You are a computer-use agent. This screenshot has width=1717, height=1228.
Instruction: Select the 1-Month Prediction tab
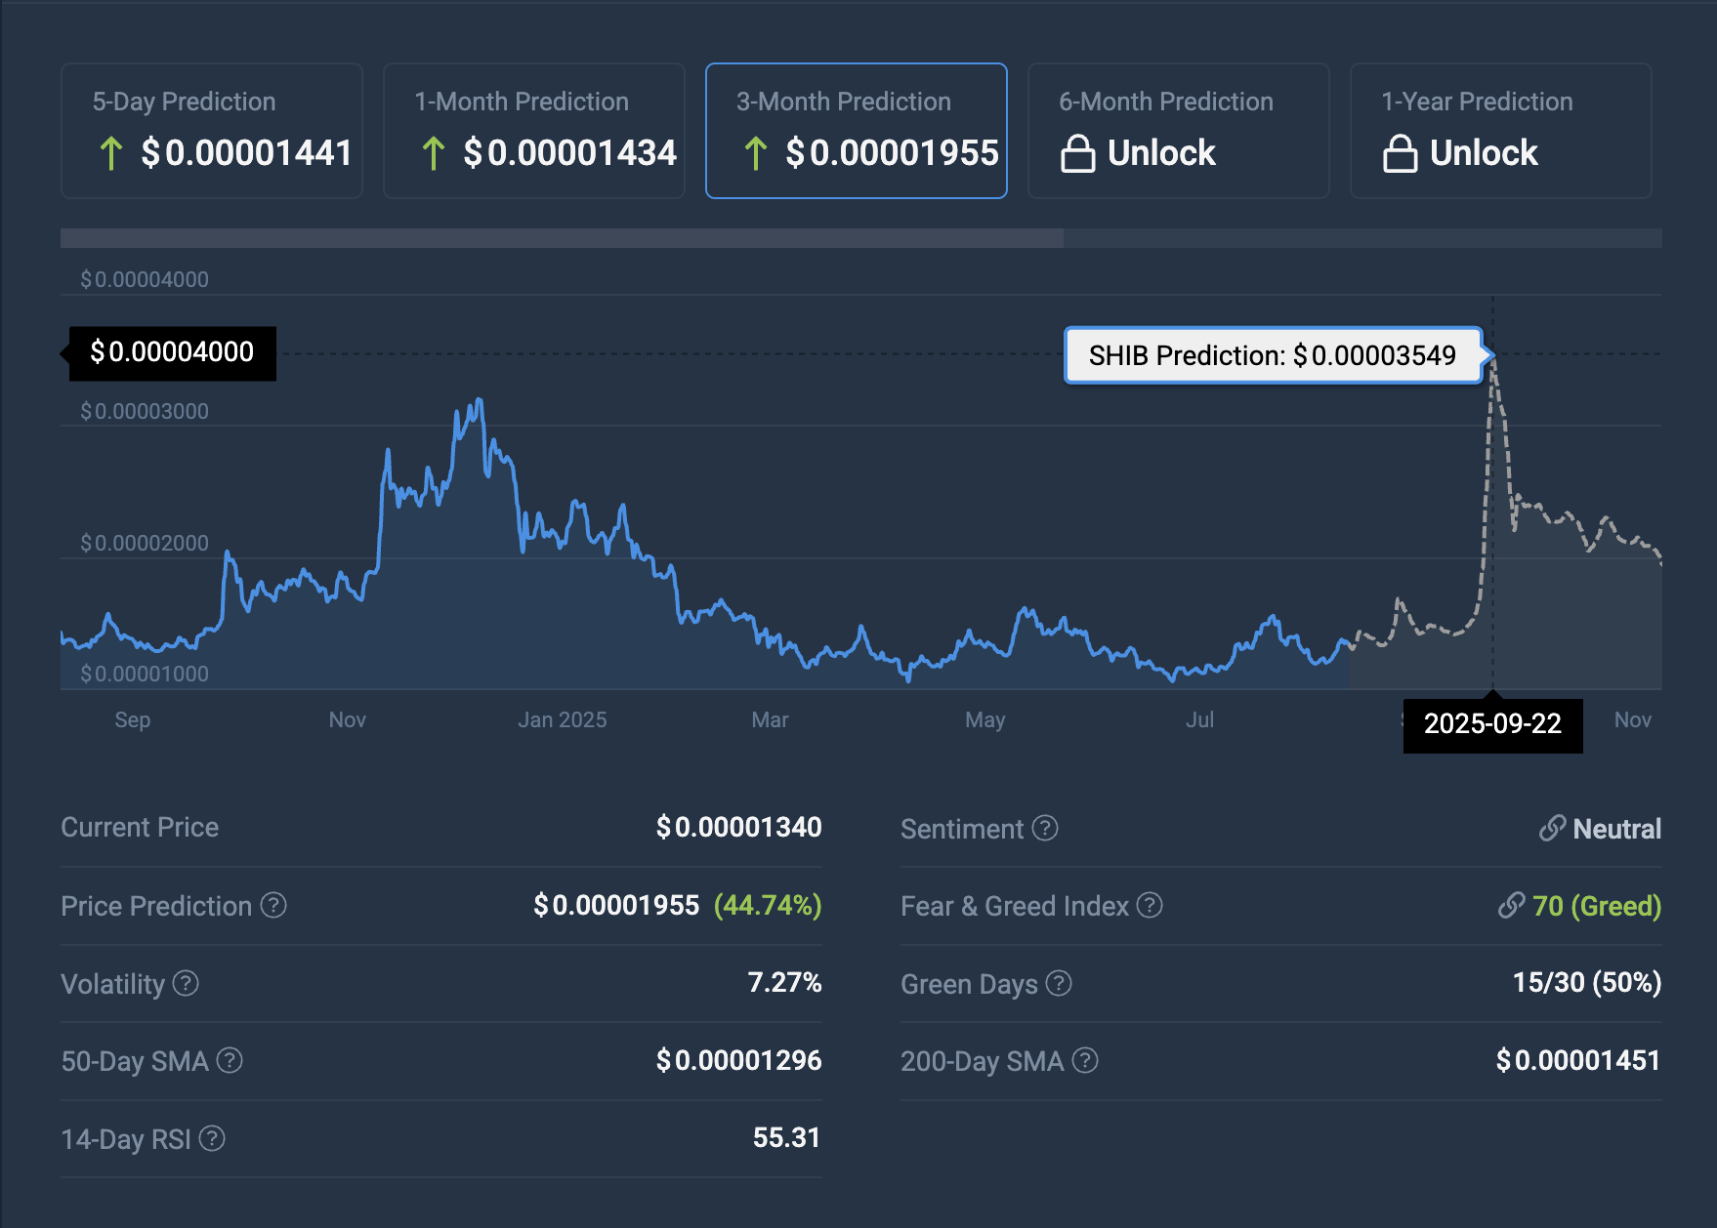click(x=534, y=131)
